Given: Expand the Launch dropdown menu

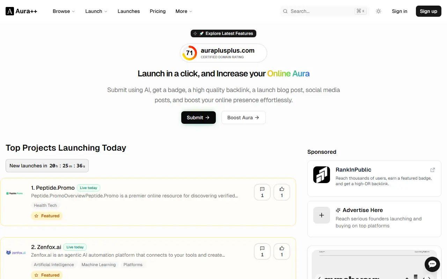Looking at the screenshot, I should tap(96, 11).
